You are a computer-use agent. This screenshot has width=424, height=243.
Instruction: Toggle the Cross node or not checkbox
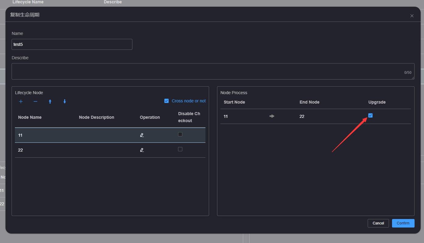166,101
